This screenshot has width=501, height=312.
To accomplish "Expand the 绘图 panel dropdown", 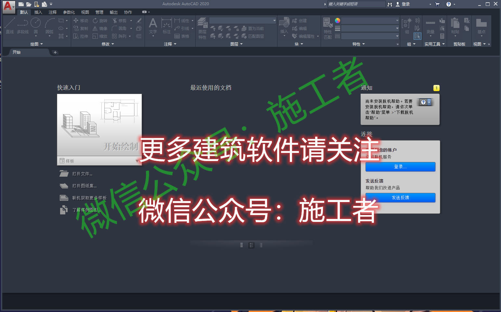I will pos(36,44).
